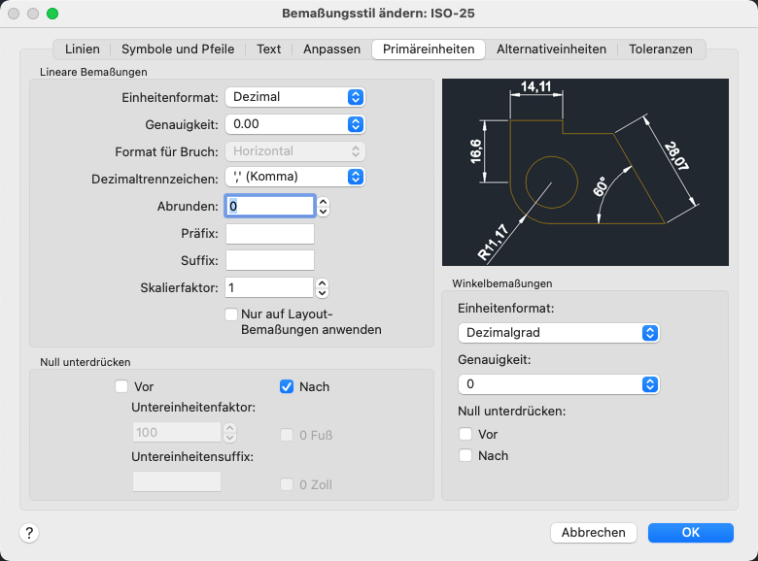Expand the angular Genauigkeit '0' dropdown
758x561 pixels.
(x=558, y=384)
